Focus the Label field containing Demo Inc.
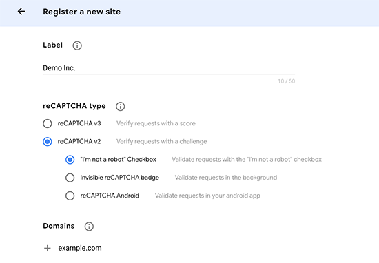 169,68
